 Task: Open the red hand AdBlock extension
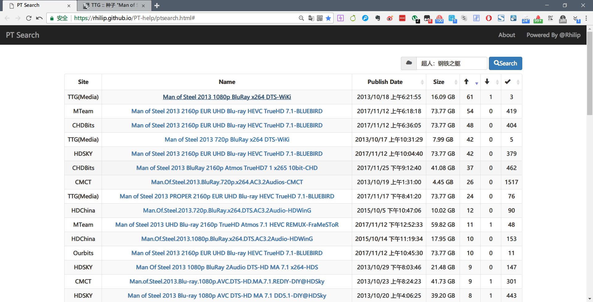[x=489, y=18]
